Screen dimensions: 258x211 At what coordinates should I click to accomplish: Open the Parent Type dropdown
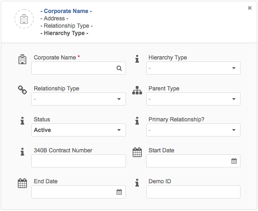193,99
